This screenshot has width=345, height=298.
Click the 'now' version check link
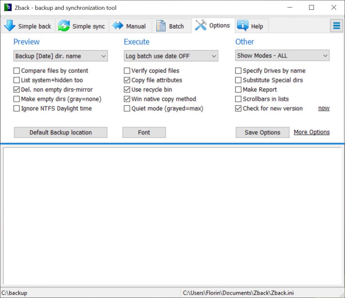coord(324,108)
